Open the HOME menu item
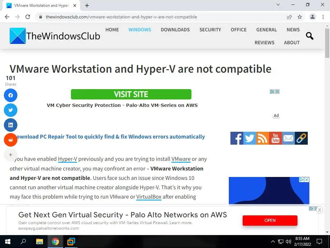This screenshot has height=248, width=330. point(112,30)
